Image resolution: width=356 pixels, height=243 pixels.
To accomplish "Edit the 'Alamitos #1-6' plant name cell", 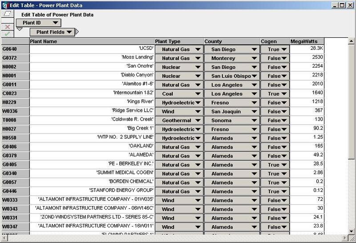I will pyautogui.click(x=92, y=85).
